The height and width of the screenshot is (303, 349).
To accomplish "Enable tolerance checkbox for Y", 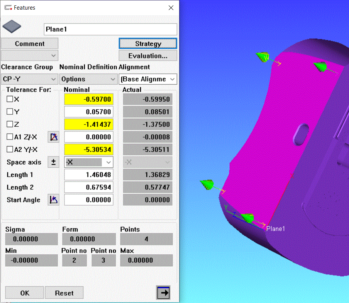I will (x=10, y=112).
